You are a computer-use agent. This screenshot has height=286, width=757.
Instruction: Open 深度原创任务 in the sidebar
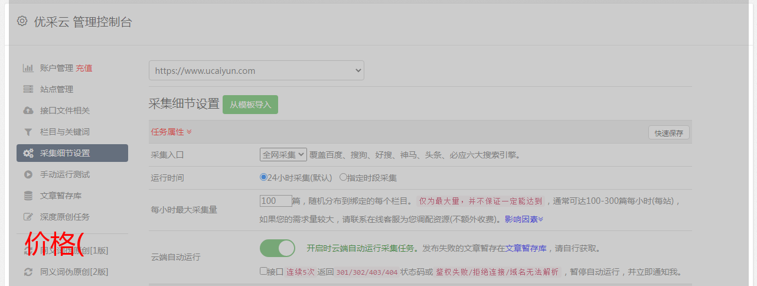point(65,217)
